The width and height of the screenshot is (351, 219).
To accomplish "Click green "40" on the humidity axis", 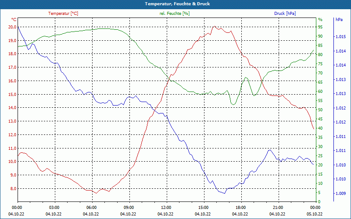I will pyautogui.click(x=320, y=128).
